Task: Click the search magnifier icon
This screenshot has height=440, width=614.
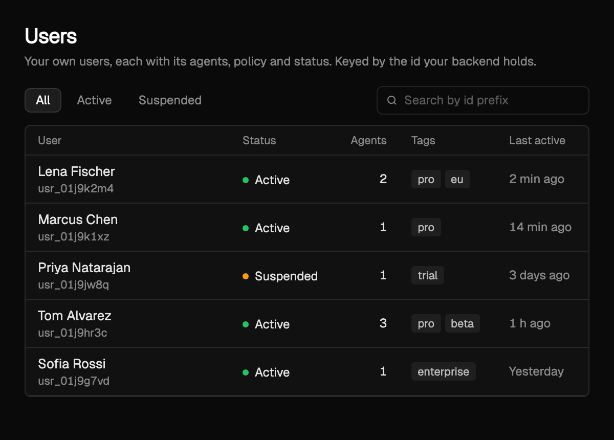Action: [392, 100]
